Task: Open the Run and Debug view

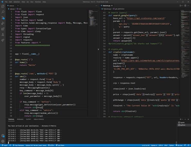Action: click(x=3, y=23)
